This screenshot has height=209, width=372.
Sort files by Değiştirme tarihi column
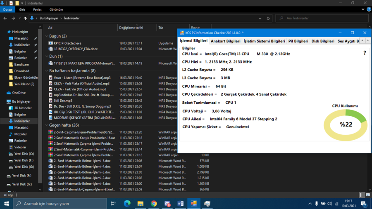click(x=131, y=28)
